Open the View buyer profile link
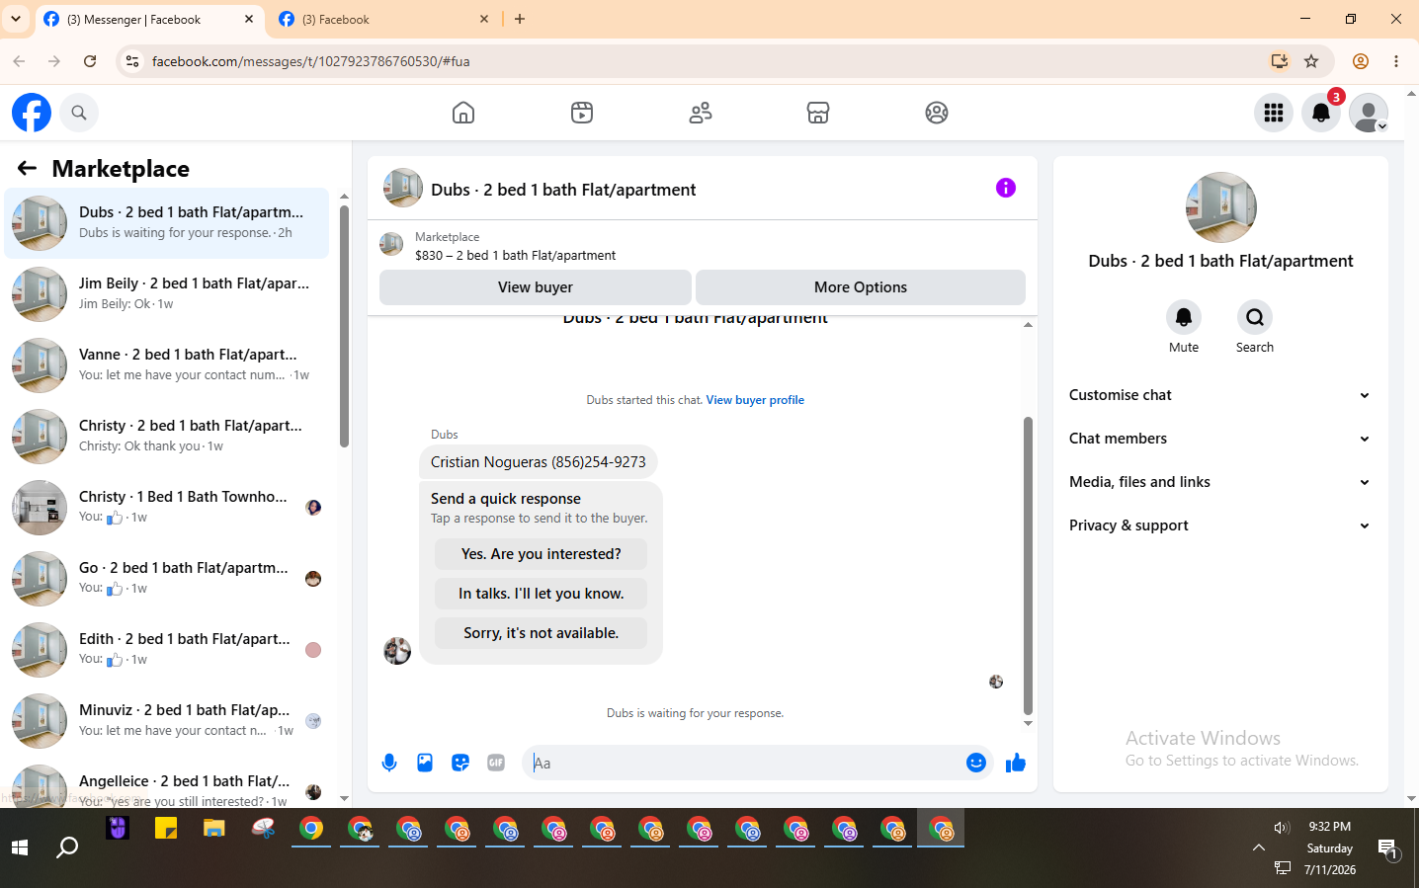The image size is (1419, 888). 755,400
